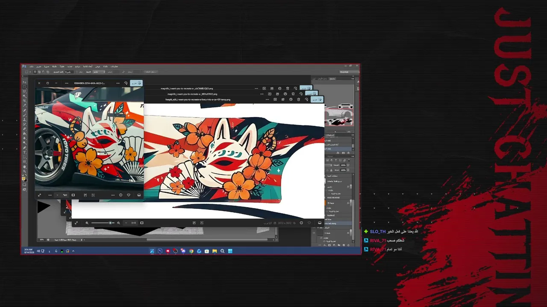547x307 pixels.
Task: Open the layer fill 100% dropdown arrow
Action: pyautogui.click(x=347, y=170)
